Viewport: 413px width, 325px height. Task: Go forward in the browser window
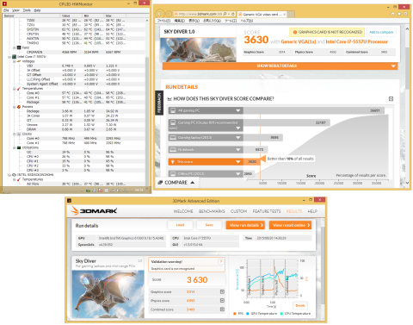point(169,14)
